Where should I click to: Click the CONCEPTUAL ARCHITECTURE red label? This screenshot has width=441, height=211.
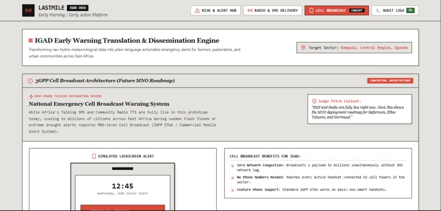coord(390,81)
